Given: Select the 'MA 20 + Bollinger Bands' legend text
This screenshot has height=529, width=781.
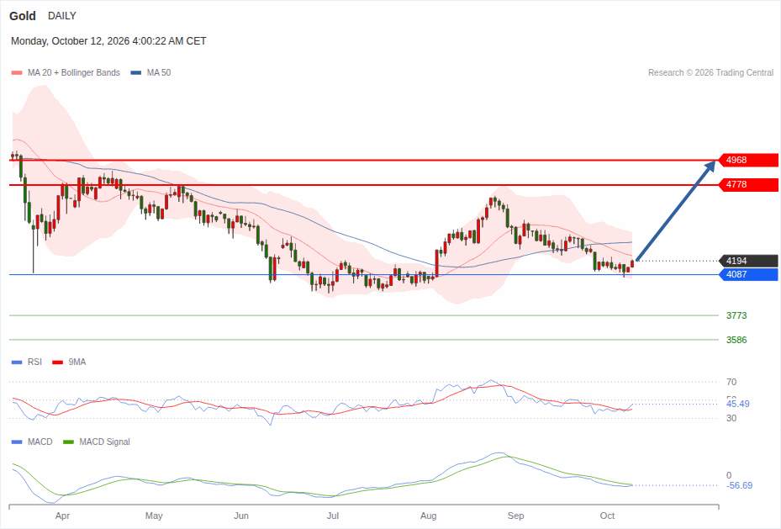Looking at the screenshot, I should (74, 72).
